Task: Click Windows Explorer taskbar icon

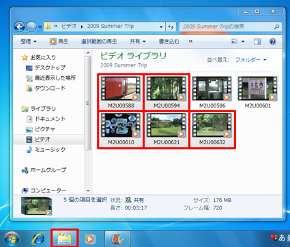Action: pyautogui.click(x=65, y=239)
